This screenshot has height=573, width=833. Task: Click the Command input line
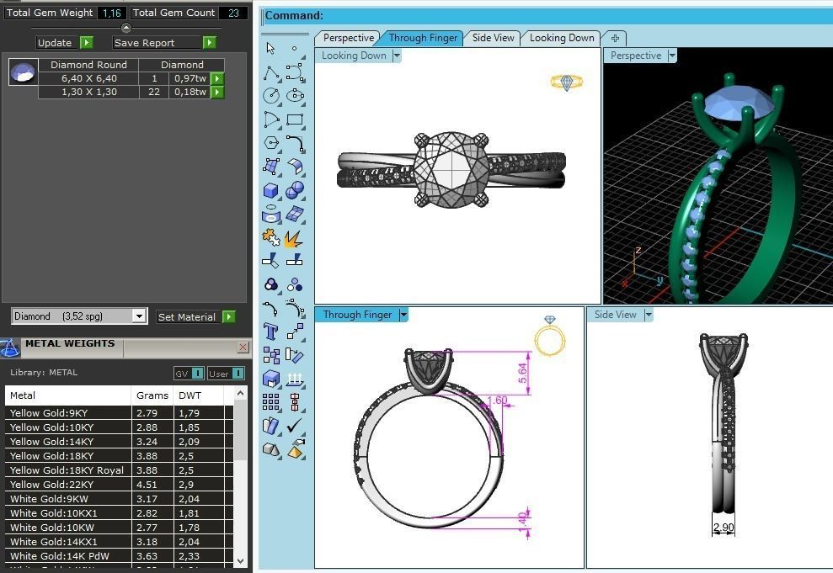(547, 15)
